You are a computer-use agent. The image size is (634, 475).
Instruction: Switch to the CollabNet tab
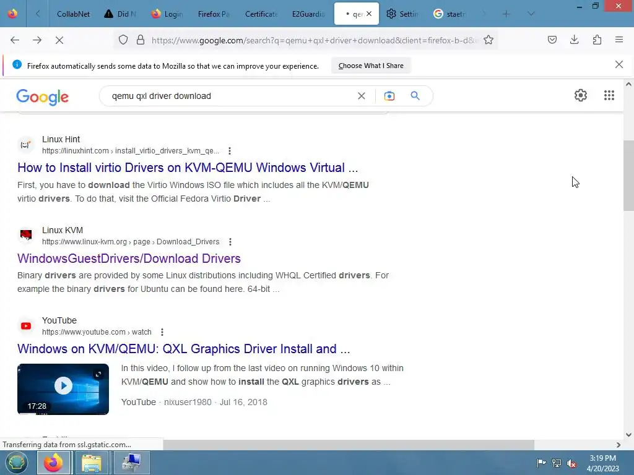pos(73,14)
